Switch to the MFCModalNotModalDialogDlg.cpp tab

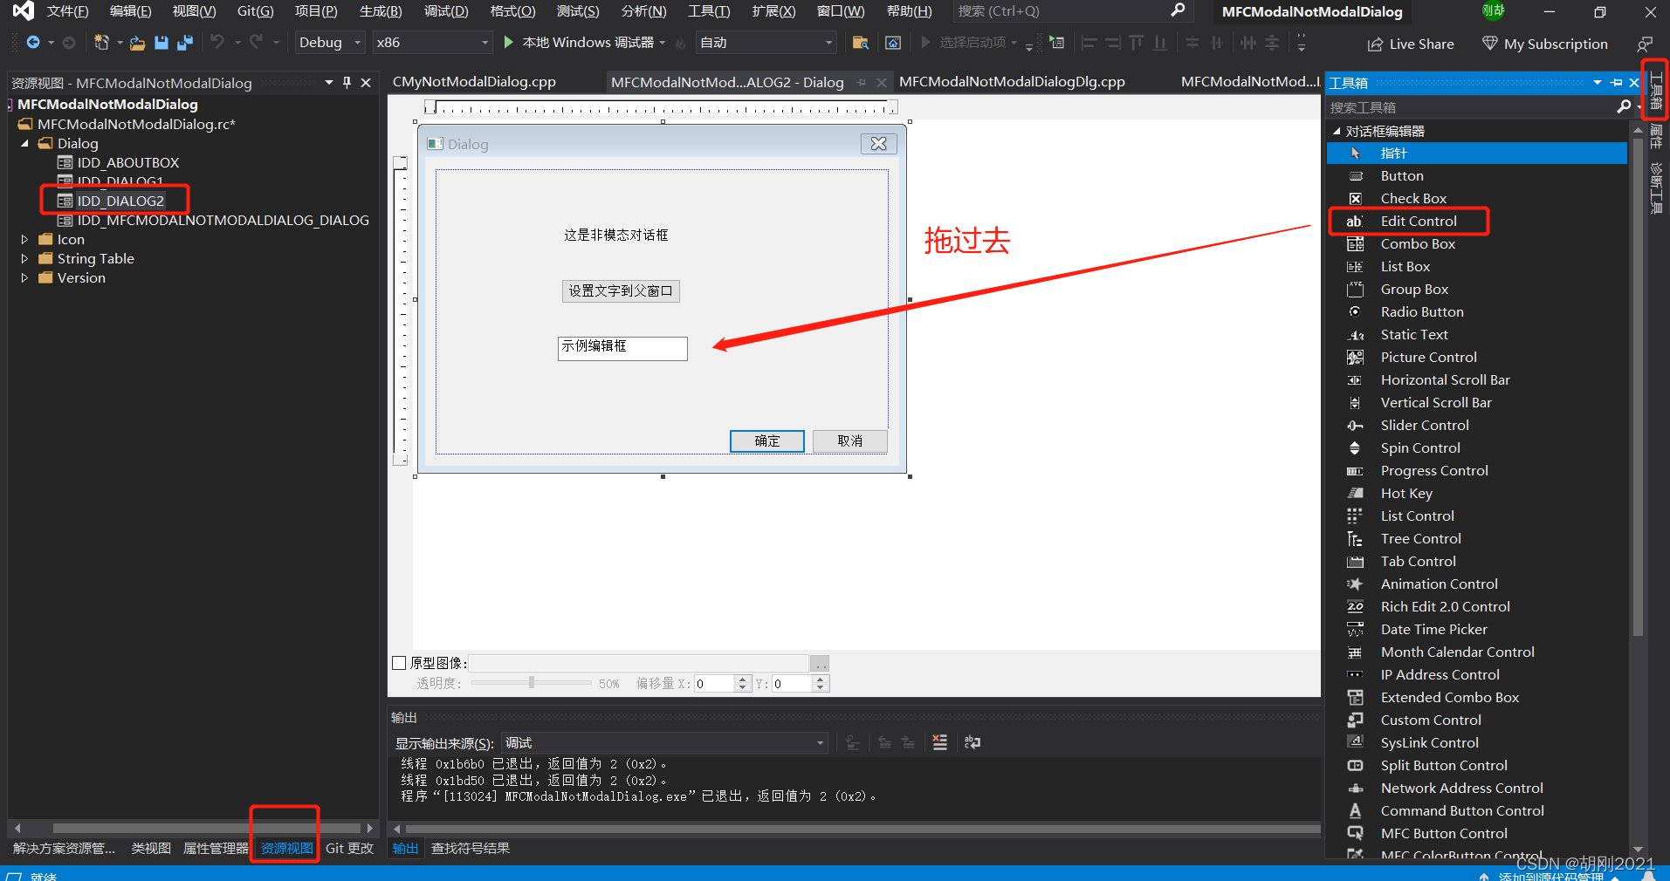pyautogui.click(x=1010, y=81)
